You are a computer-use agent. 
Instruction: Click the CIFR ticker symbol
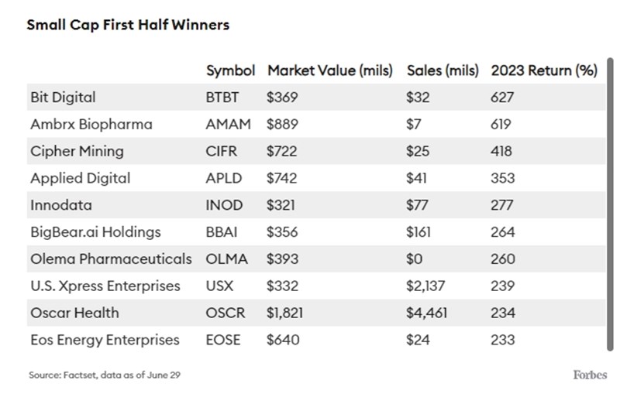[223, 151]
